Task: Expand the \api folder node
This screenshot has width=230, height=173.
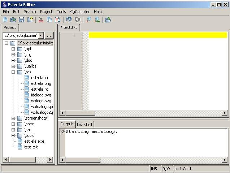Action: [13, 49]
